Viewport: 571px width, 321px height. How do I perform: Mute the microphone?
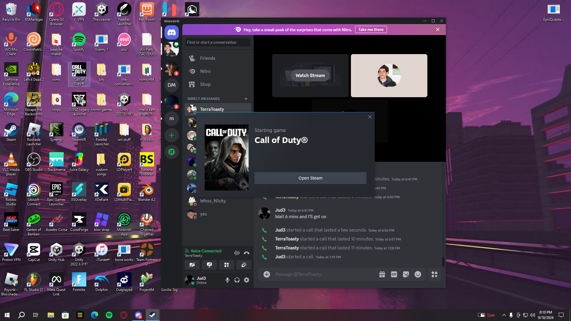click(x=228, y=280)
